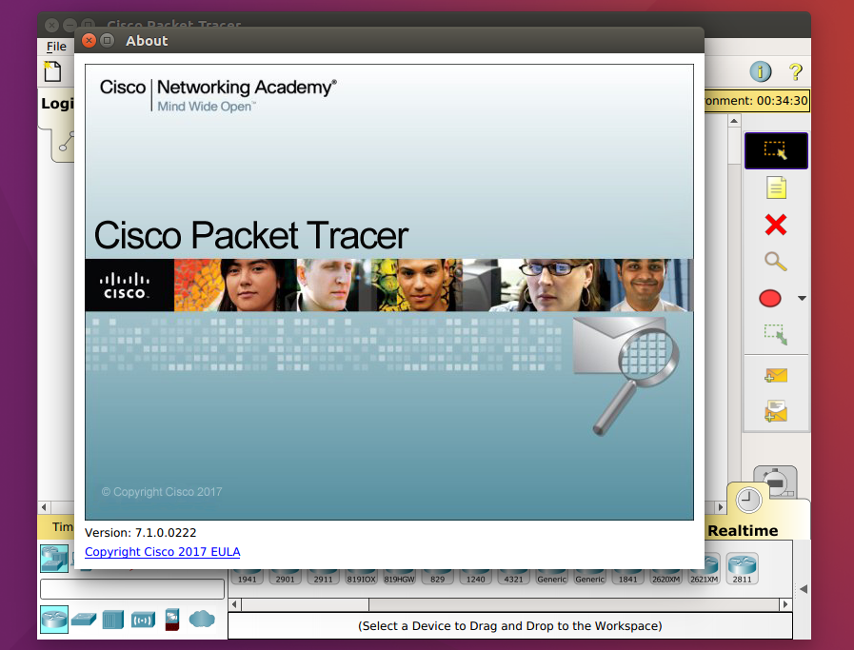Image resolution: width=854 pixels, height=650 pixels.
Task: Open the blue info icon in toolbar
Action: 761,71
